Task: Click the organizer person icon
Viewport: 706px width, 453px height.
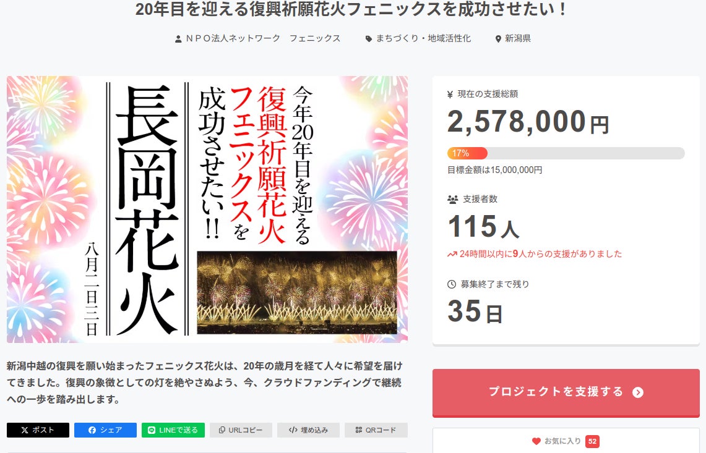Action: (178, 38)
